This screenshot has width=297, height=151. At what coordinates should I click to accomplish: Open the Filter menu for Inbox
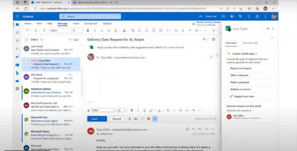[x=74, y=40]
